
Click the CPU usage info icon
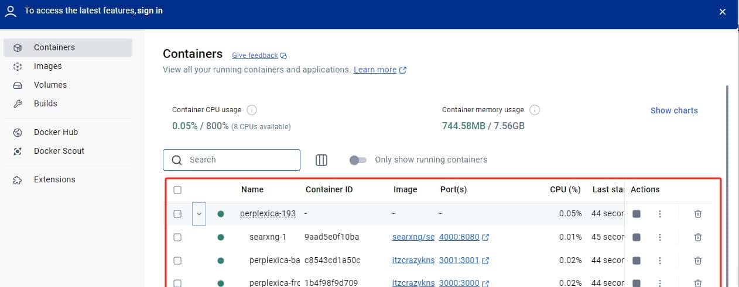(x=252, y=110)
